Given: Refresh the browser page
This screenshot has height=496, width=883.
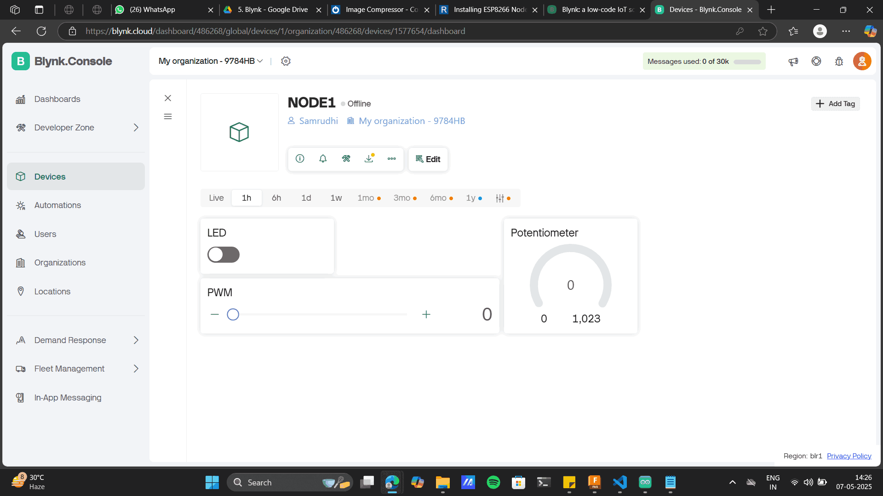Looking at the screenshot, I should (41, 31).
